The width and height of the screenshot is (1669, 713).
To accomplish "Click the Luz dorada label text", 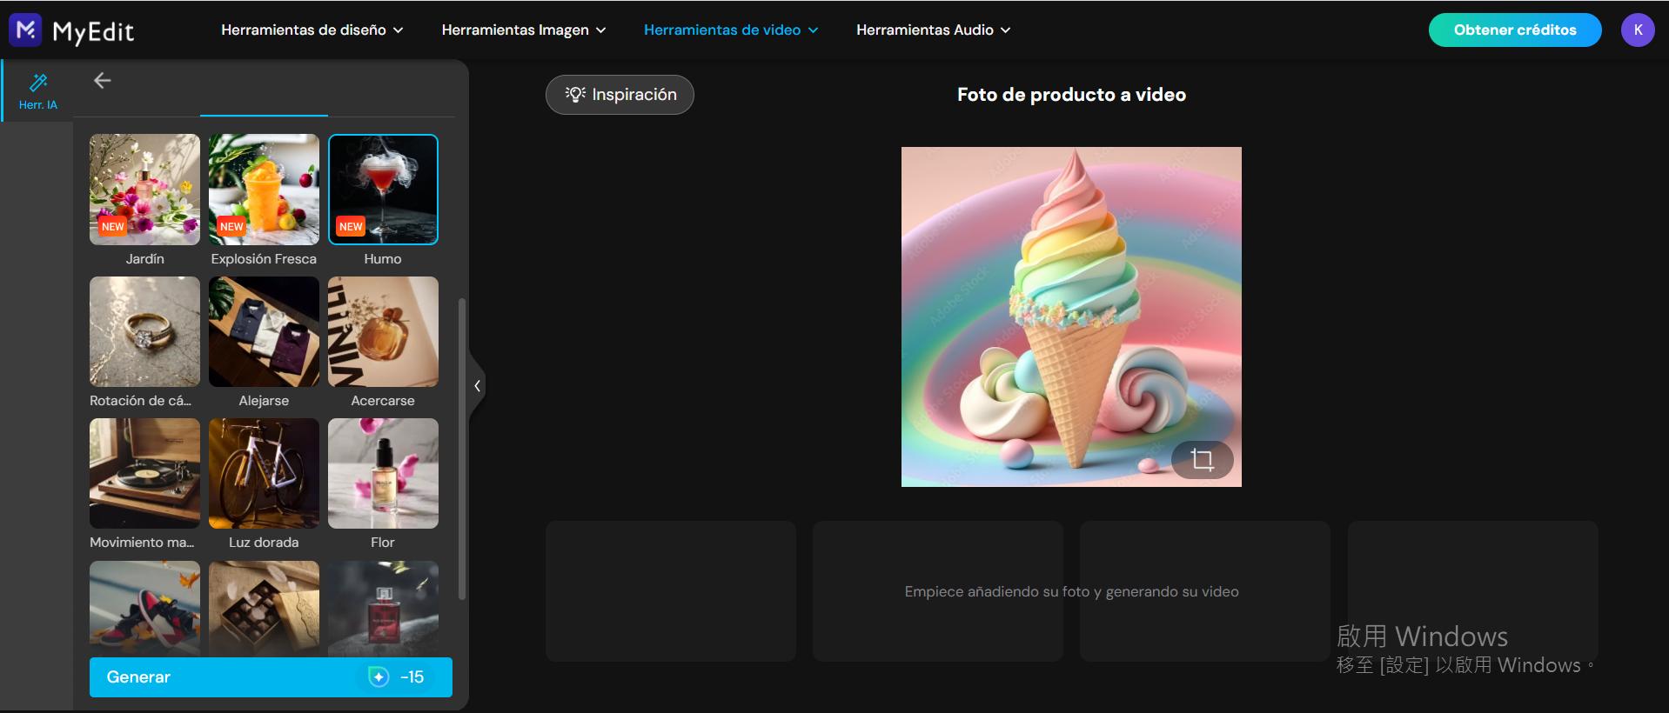I will pyautogui.click(x=264, y=543).
